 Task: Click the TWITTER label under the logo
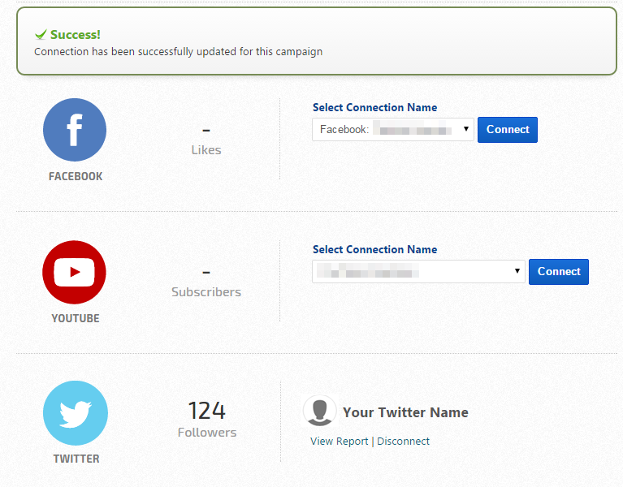point(76,459)
